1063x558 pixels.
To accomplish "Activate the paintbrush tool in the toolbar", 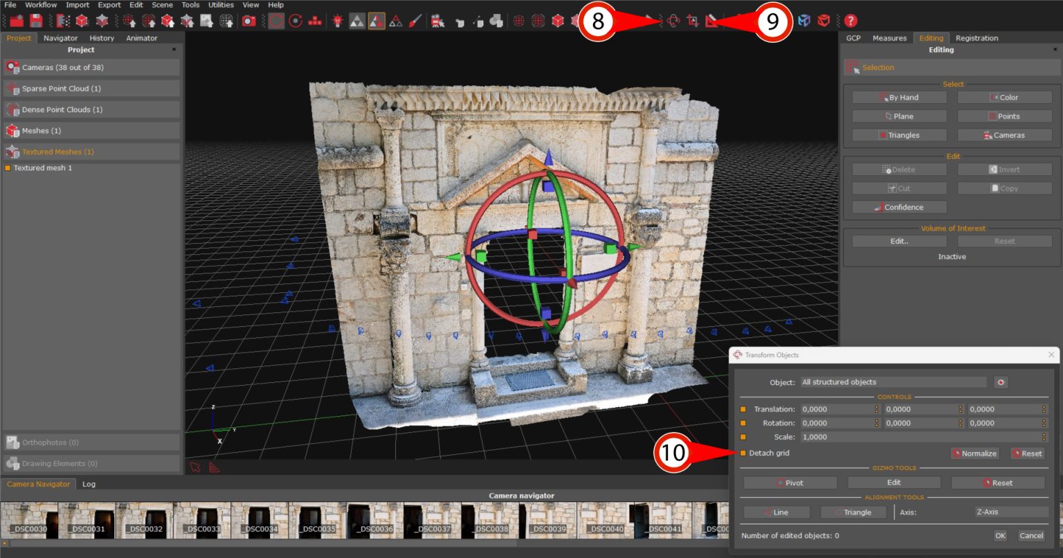I will coord(416,21).
